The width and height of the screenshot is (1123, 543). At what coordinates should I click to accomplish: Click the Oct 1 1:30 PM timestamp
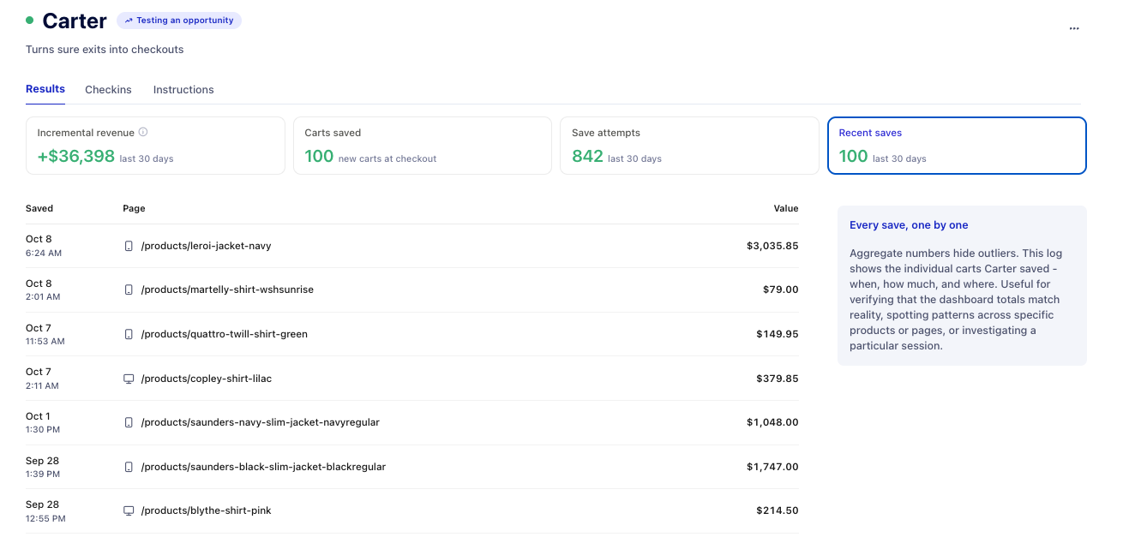(x=43, y=422)
